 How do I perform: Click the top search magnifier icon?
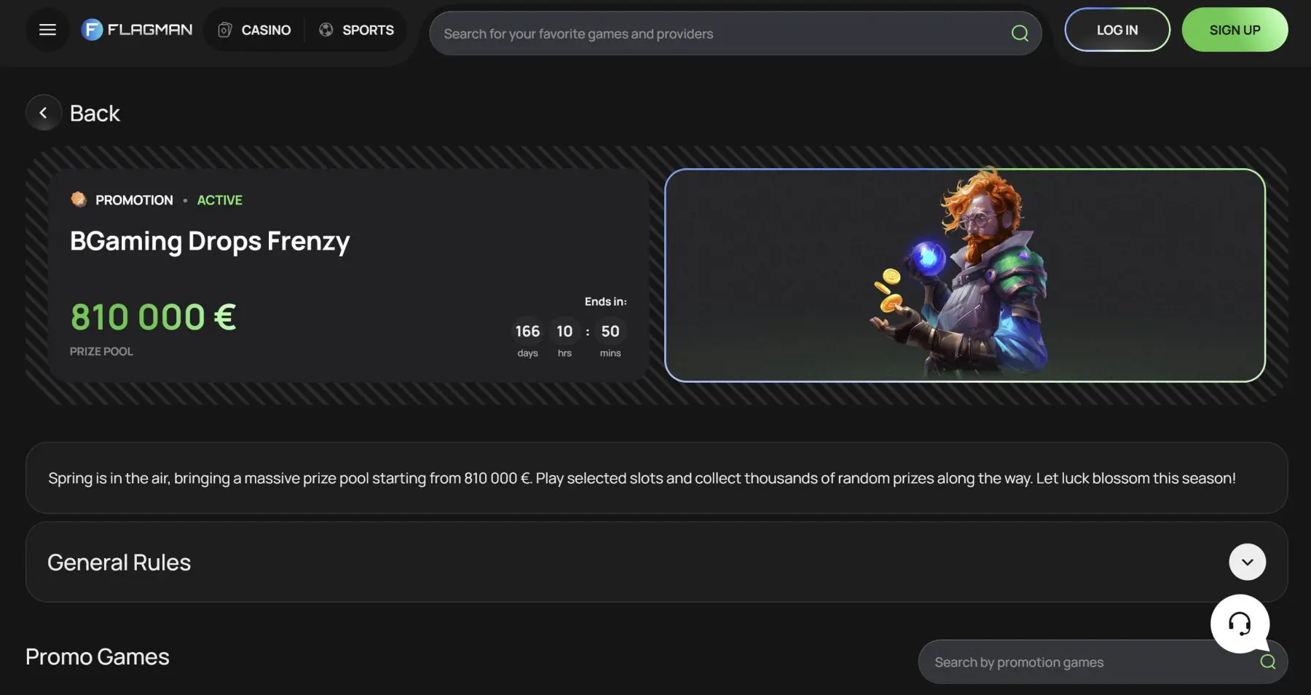pos(1020,33)
